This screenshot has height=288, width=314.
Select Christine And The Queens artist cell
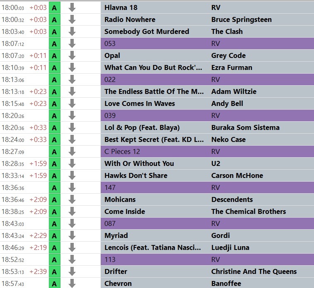254,271
